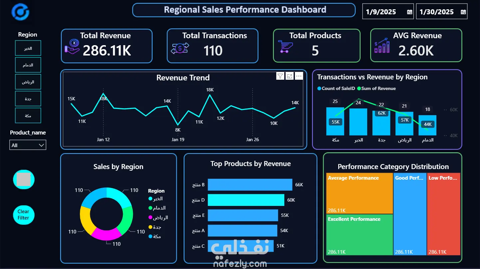This screenshot has width=480, height=269.
Task: Click the 57K revenue label on الرياض
Action: (404, 120)
